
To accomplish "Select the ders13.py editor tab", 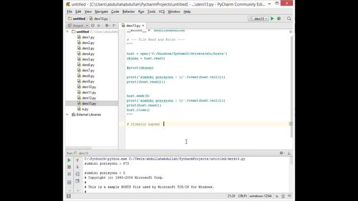I will (x=133, y=26).
